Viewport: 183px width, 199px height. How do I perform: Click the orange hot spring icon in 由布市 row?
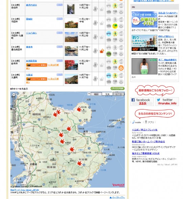click(121, 68)
